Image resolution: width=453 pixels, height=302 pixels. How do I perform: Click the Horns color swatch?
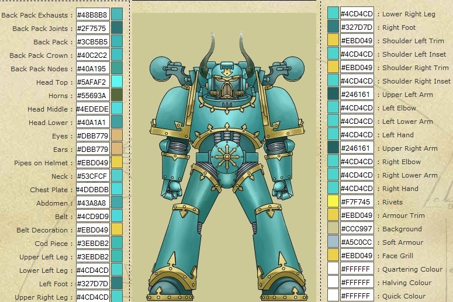(117, 95)
